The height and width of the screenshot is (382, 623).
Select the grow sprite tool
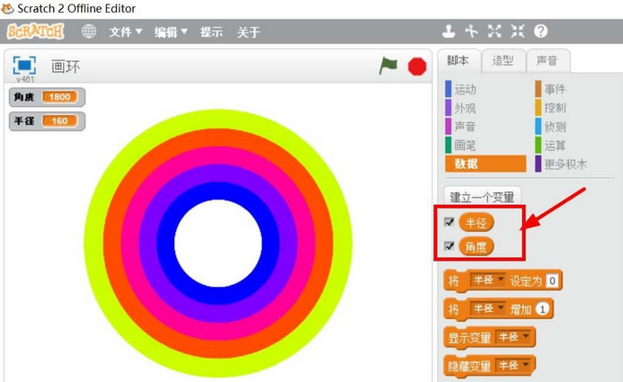494,31
